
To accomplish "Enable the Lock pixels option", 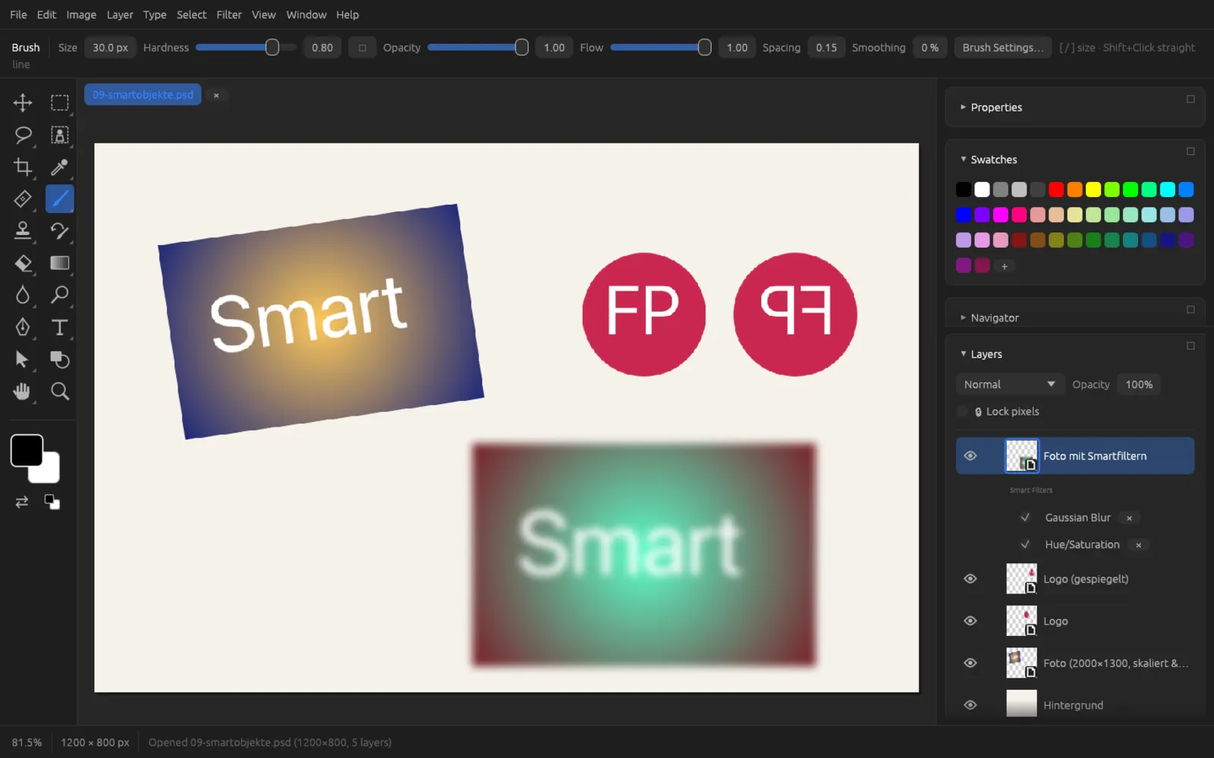I will [962, 412].
